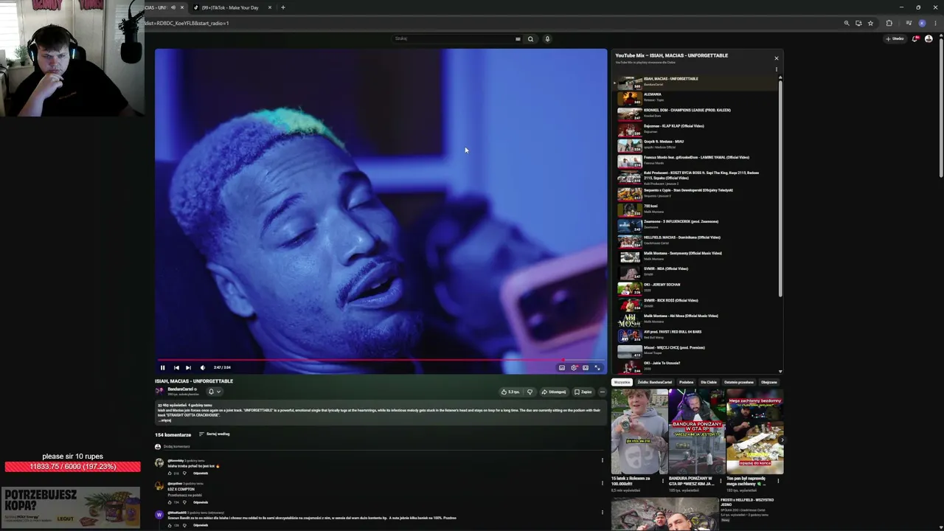Screen dimensions: 944x531
Task: Open the Rolex 100.000zł short video
Action: 639,431
